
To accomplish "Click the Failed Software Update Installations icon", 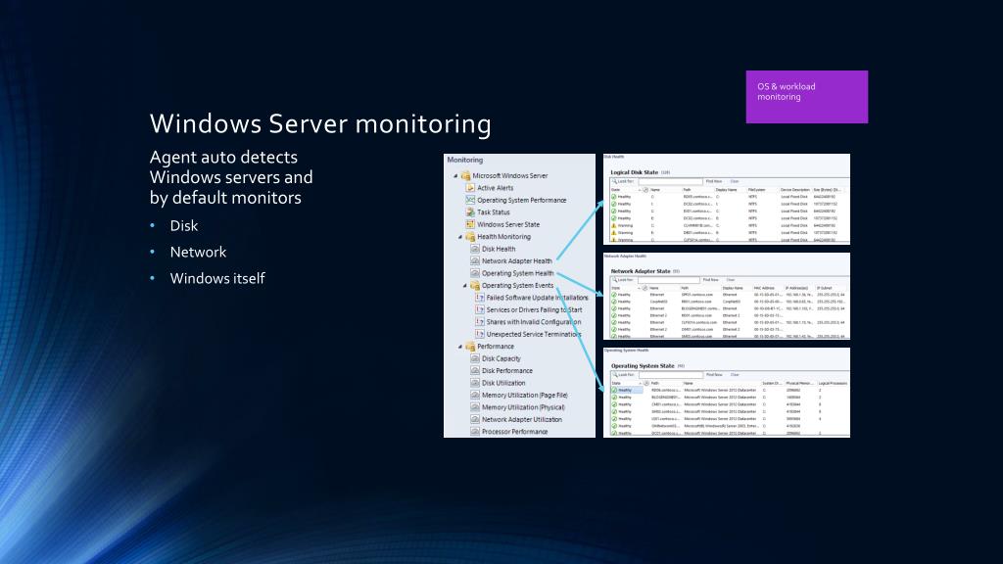I will point(479,298).
